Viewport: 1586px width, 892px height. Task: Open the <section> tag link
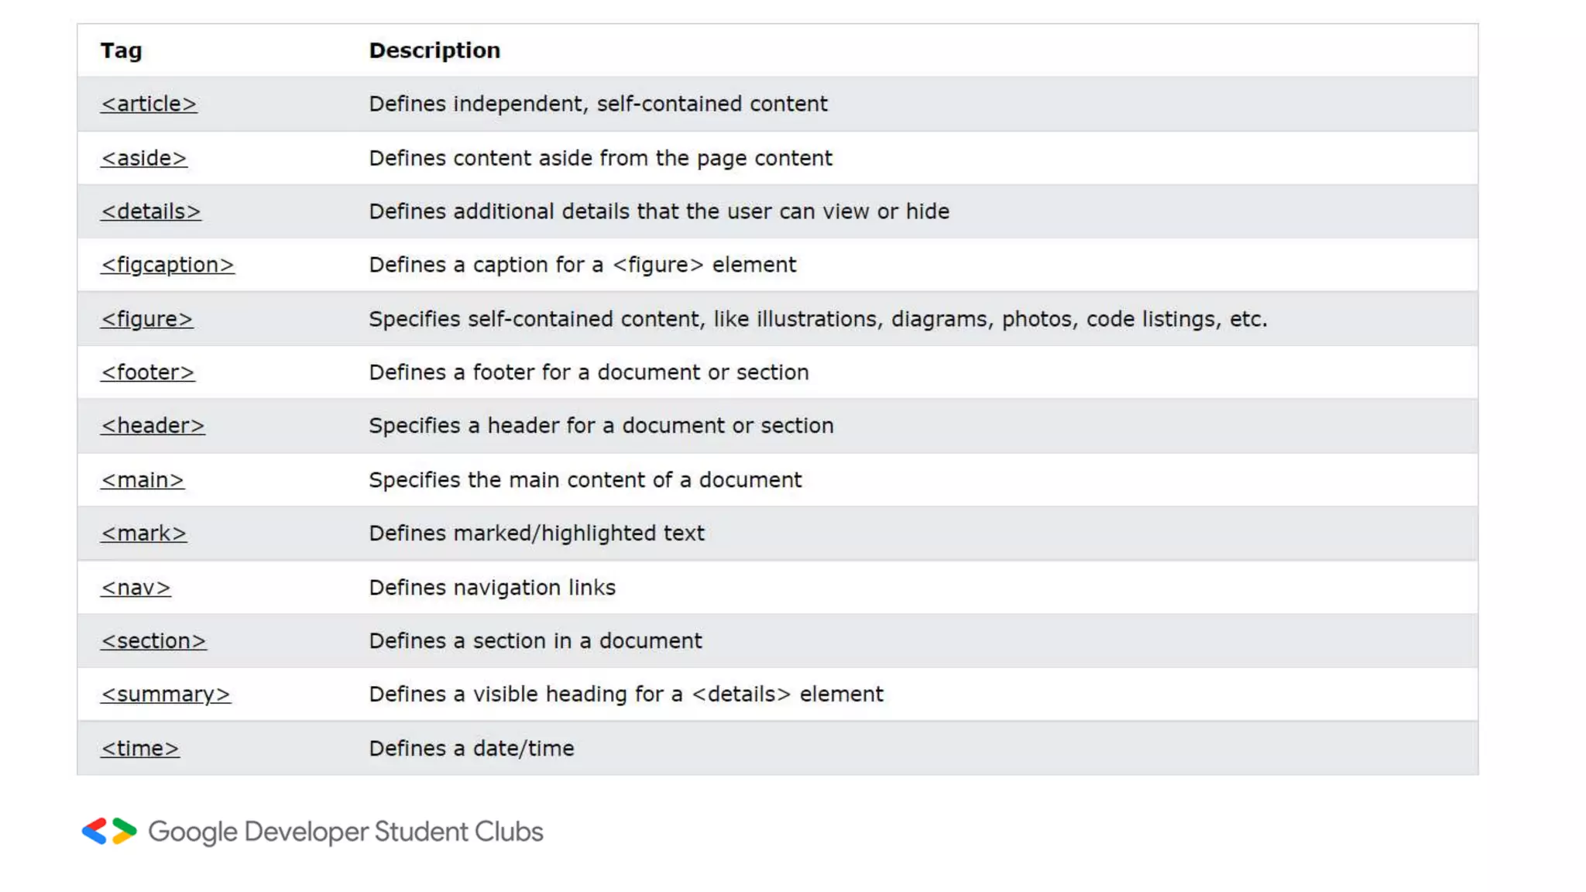coord(153,641)
